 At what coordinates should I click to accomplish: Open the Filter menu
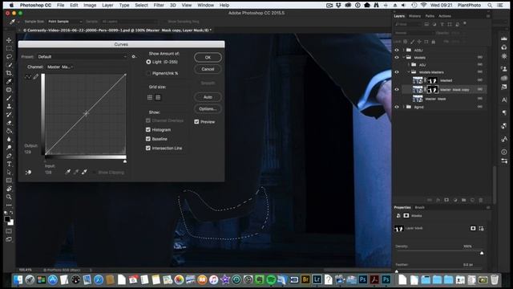click(159, 5)
